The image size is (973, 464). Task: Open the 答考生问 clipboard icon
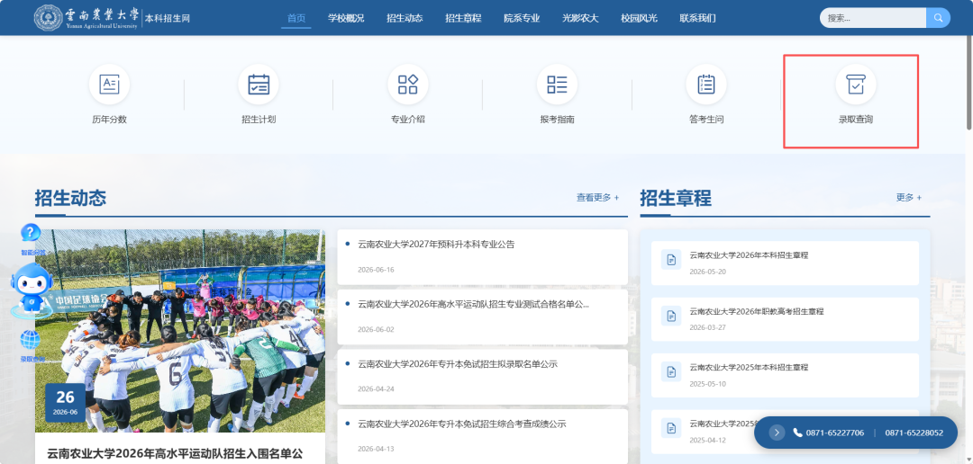706,85
